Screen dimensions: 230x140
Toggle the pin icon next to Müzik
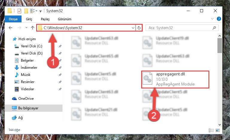60,75
